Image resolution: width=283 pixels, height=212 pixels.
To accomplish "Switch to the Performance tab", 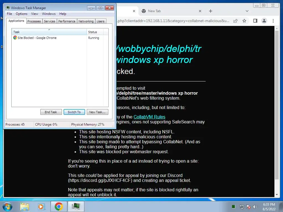I will (x=67, y=21).
